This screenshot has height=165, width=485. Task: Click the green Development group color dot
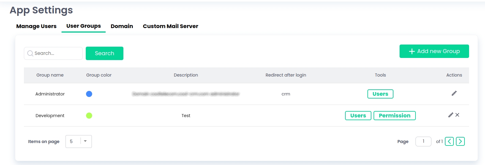pos(89,116)
